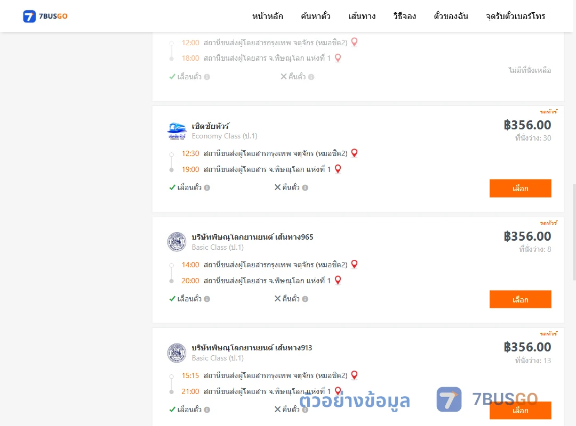Select the เส้นทาง965 14:00 trip with เลือก
Image resolution: width=576 pixels, height=426 pixels.
click(x=520, y=299)
